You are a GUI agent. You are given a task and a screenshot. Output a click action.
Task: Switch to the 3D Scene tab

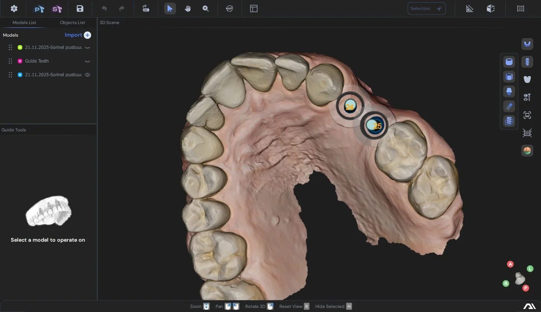click(x=109, y=23)
